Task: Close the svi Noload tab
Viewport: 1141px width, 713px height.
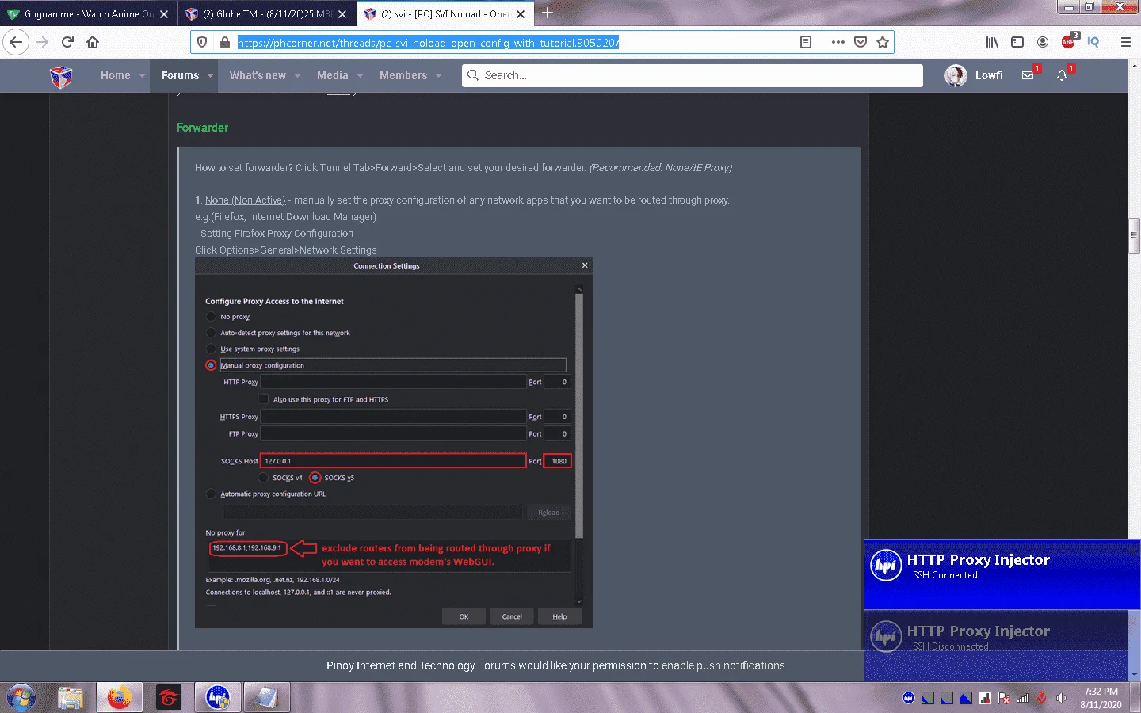Action: pyautogui.click(x=521, y=14)
